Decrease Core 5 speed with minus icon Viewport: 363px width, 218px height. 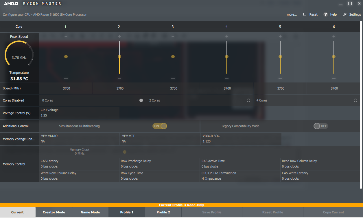tap(280, 78)
